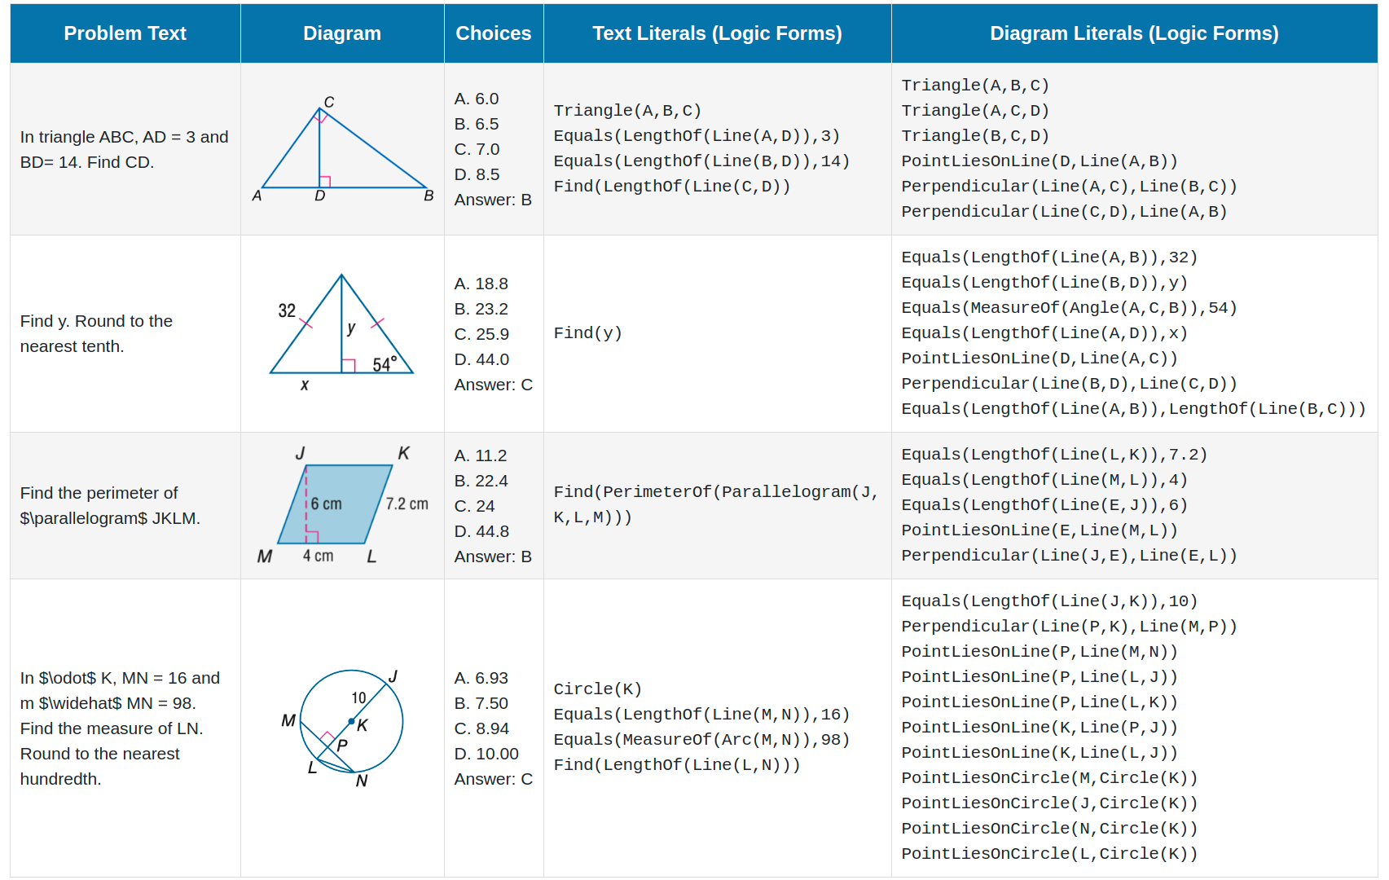This screenshot has height=880, width=1389.
Task: Click choice 'B. 22.4' in parallelogram row
Action: 481,481
